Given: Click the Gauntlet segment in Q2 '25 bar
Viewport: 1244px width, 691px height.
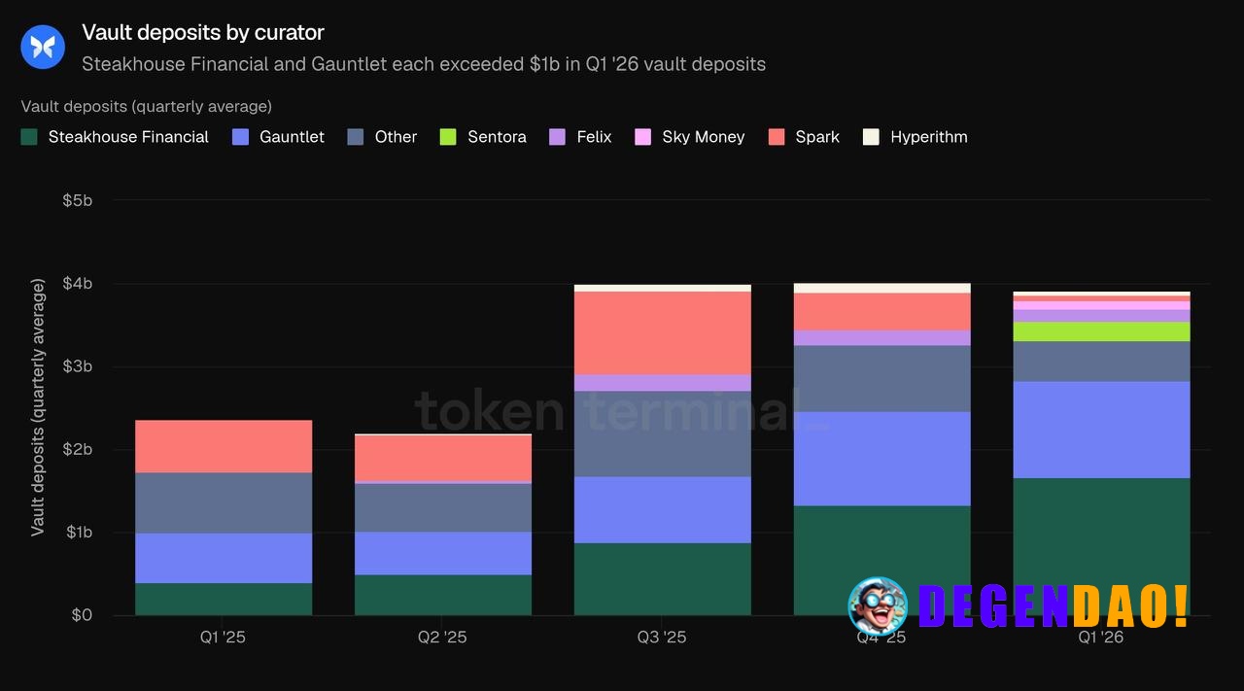Looking at the screenshot, I should (x=443, y=554).
